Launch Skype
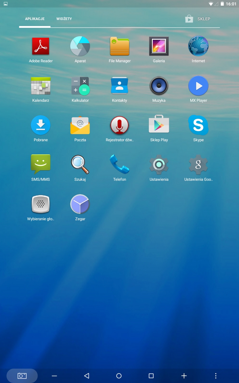Image resolution: width=239 pixels, height=383 pixels. pyautogui.click(x=198, y=129)
